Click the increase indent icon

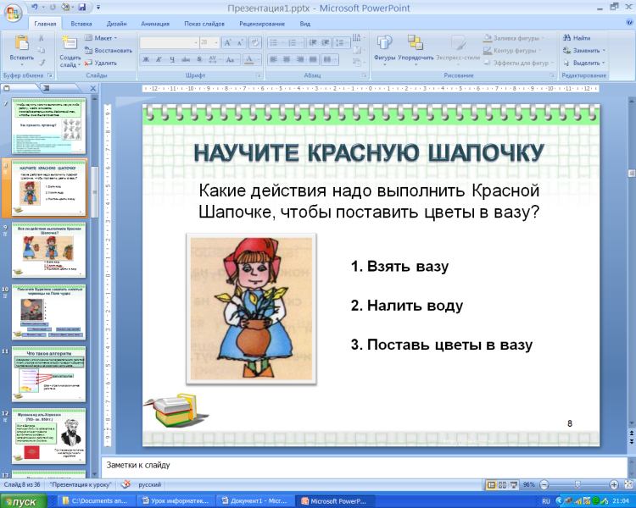(326, 42)
